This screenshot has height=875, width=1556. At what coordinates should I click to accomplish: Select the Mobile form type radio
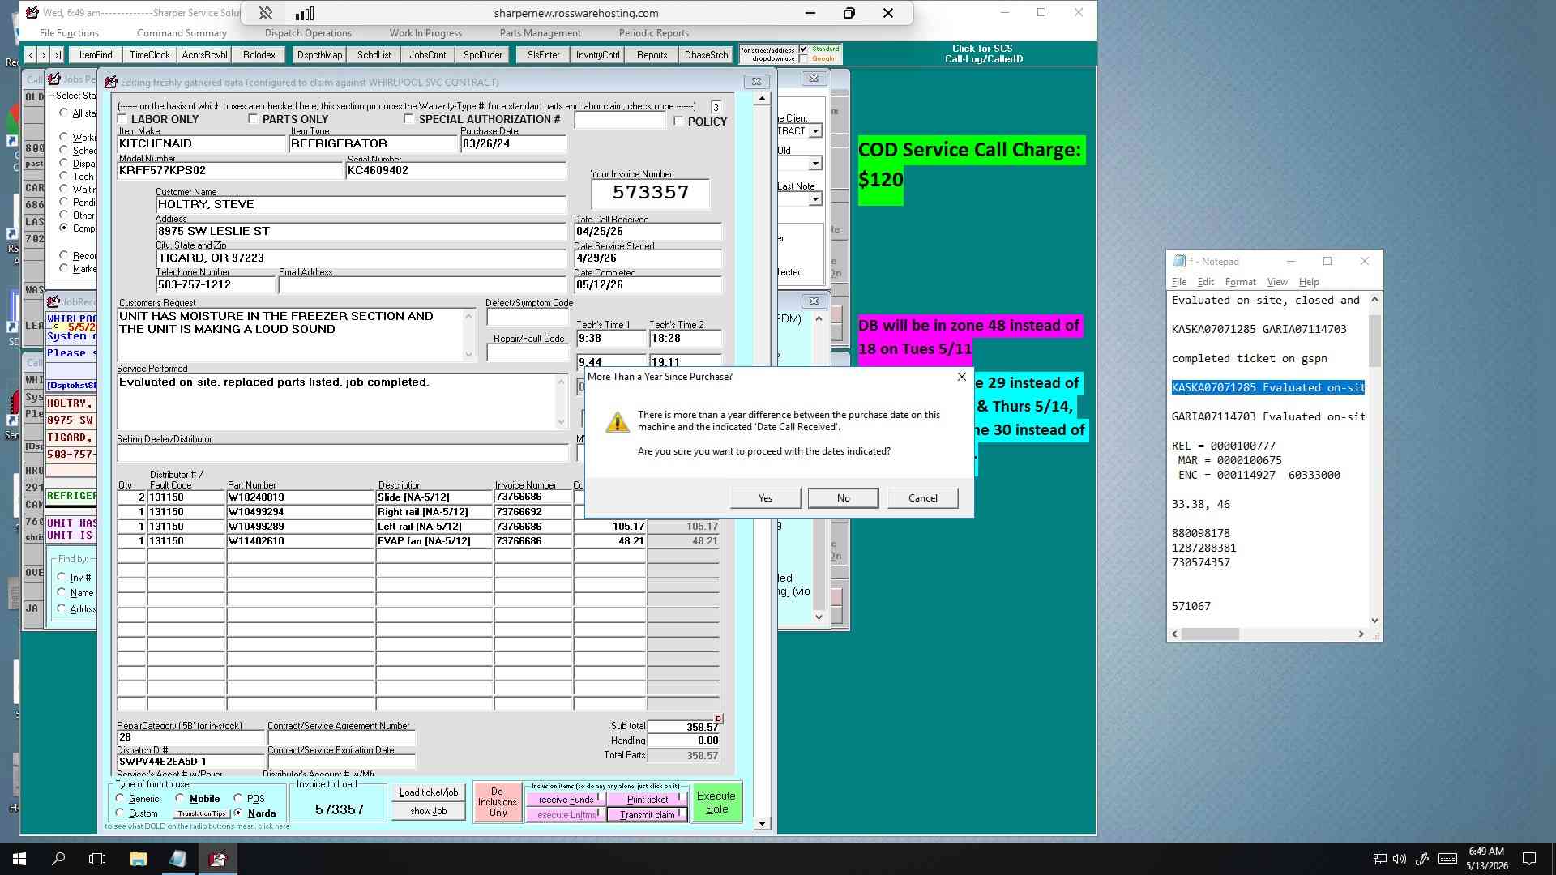pyautogui.click(x=180, y=798)
